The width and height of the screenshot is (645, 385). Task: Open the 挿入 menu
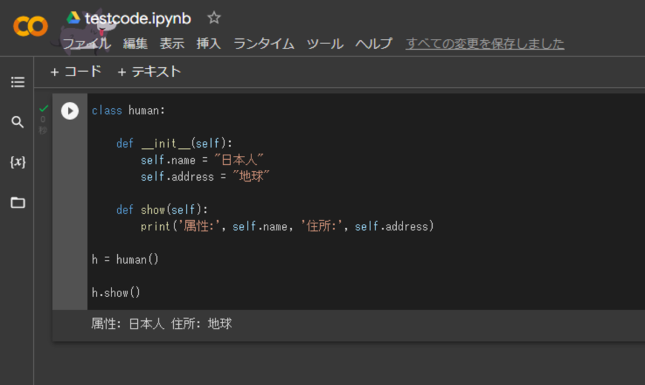[208, 43]
